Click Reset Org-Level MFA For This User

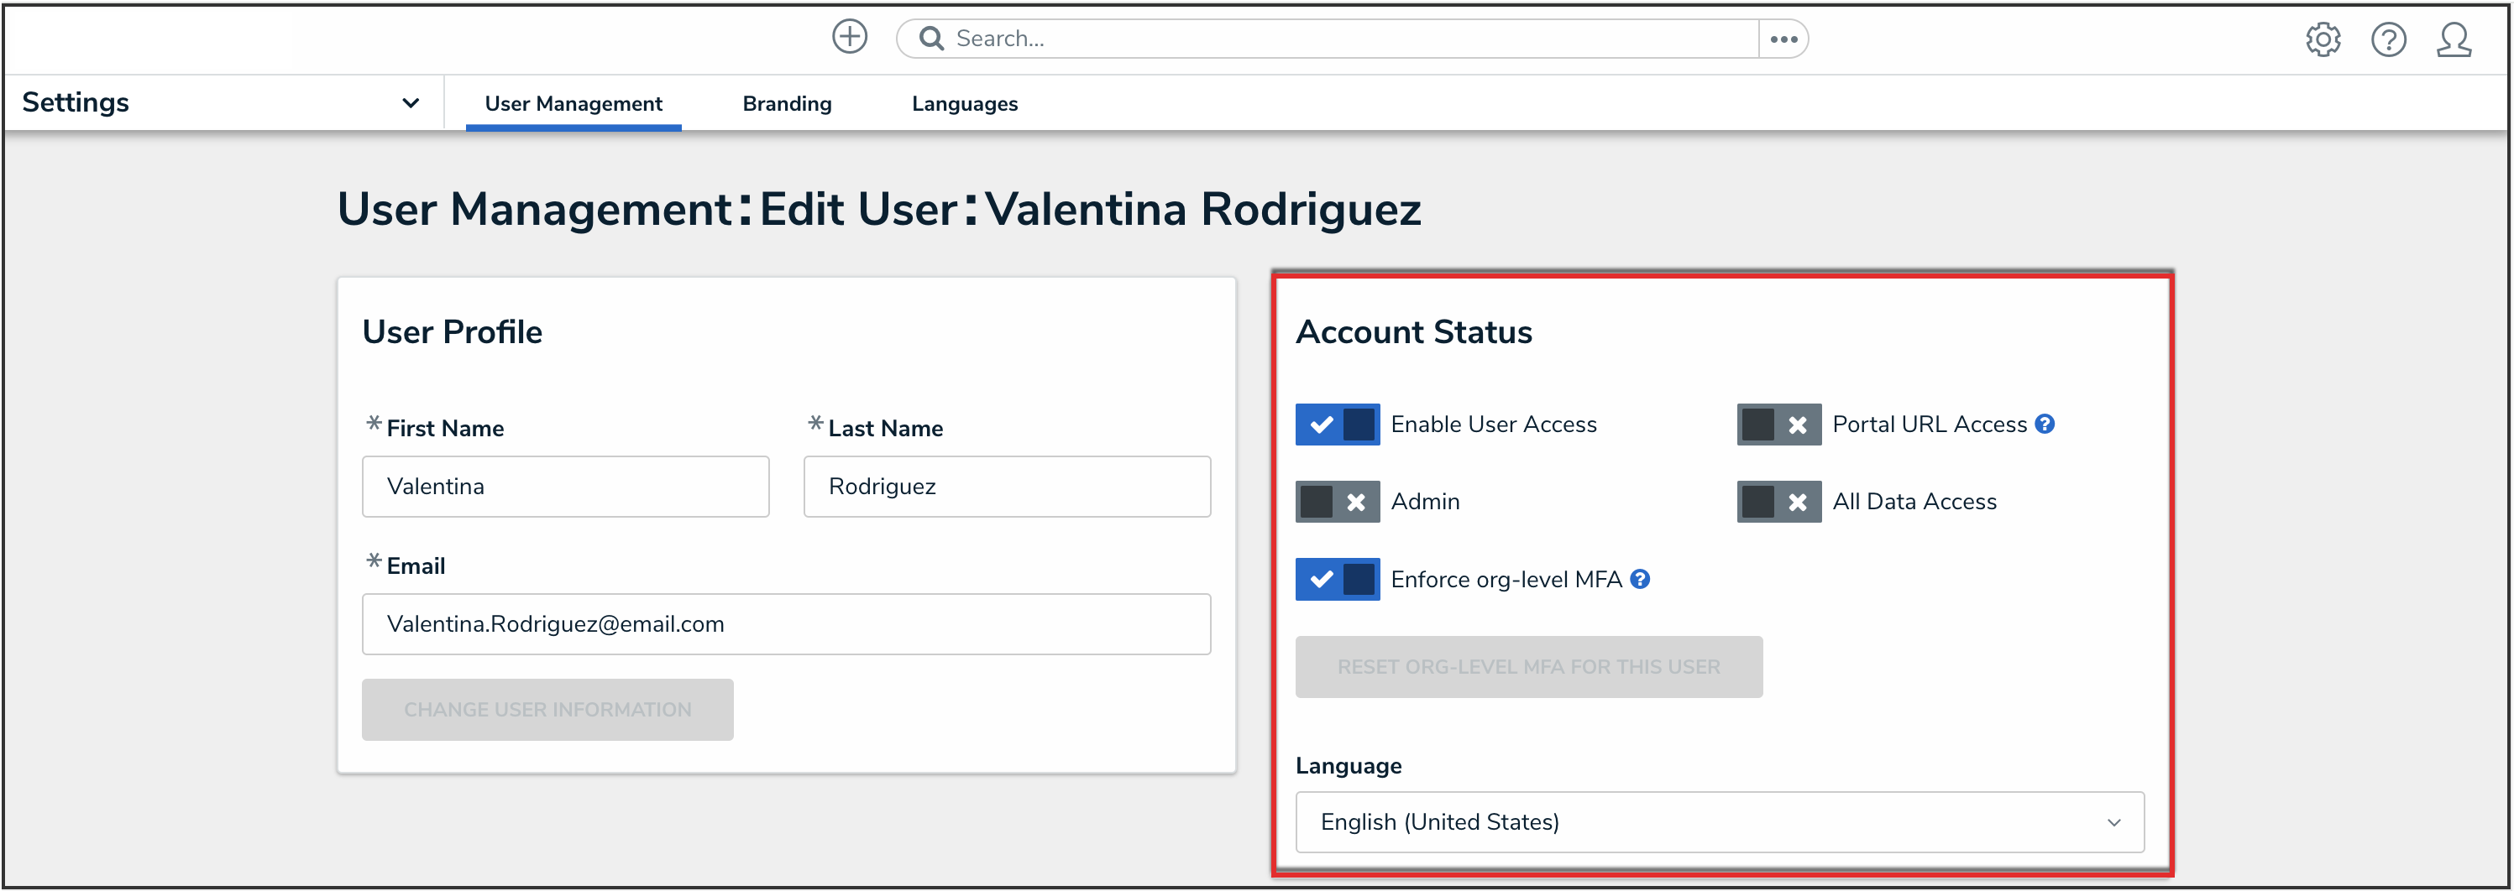click(x=1528, y=667)
